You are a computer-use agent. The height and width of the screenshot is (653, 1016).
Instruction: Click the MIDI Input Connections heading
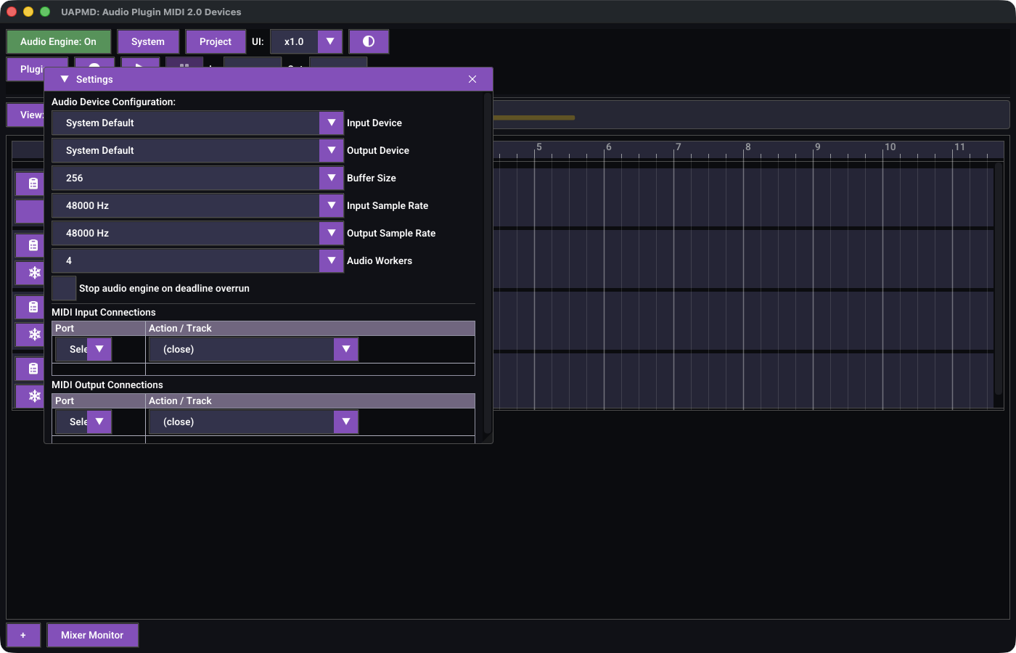coord(104,312)
